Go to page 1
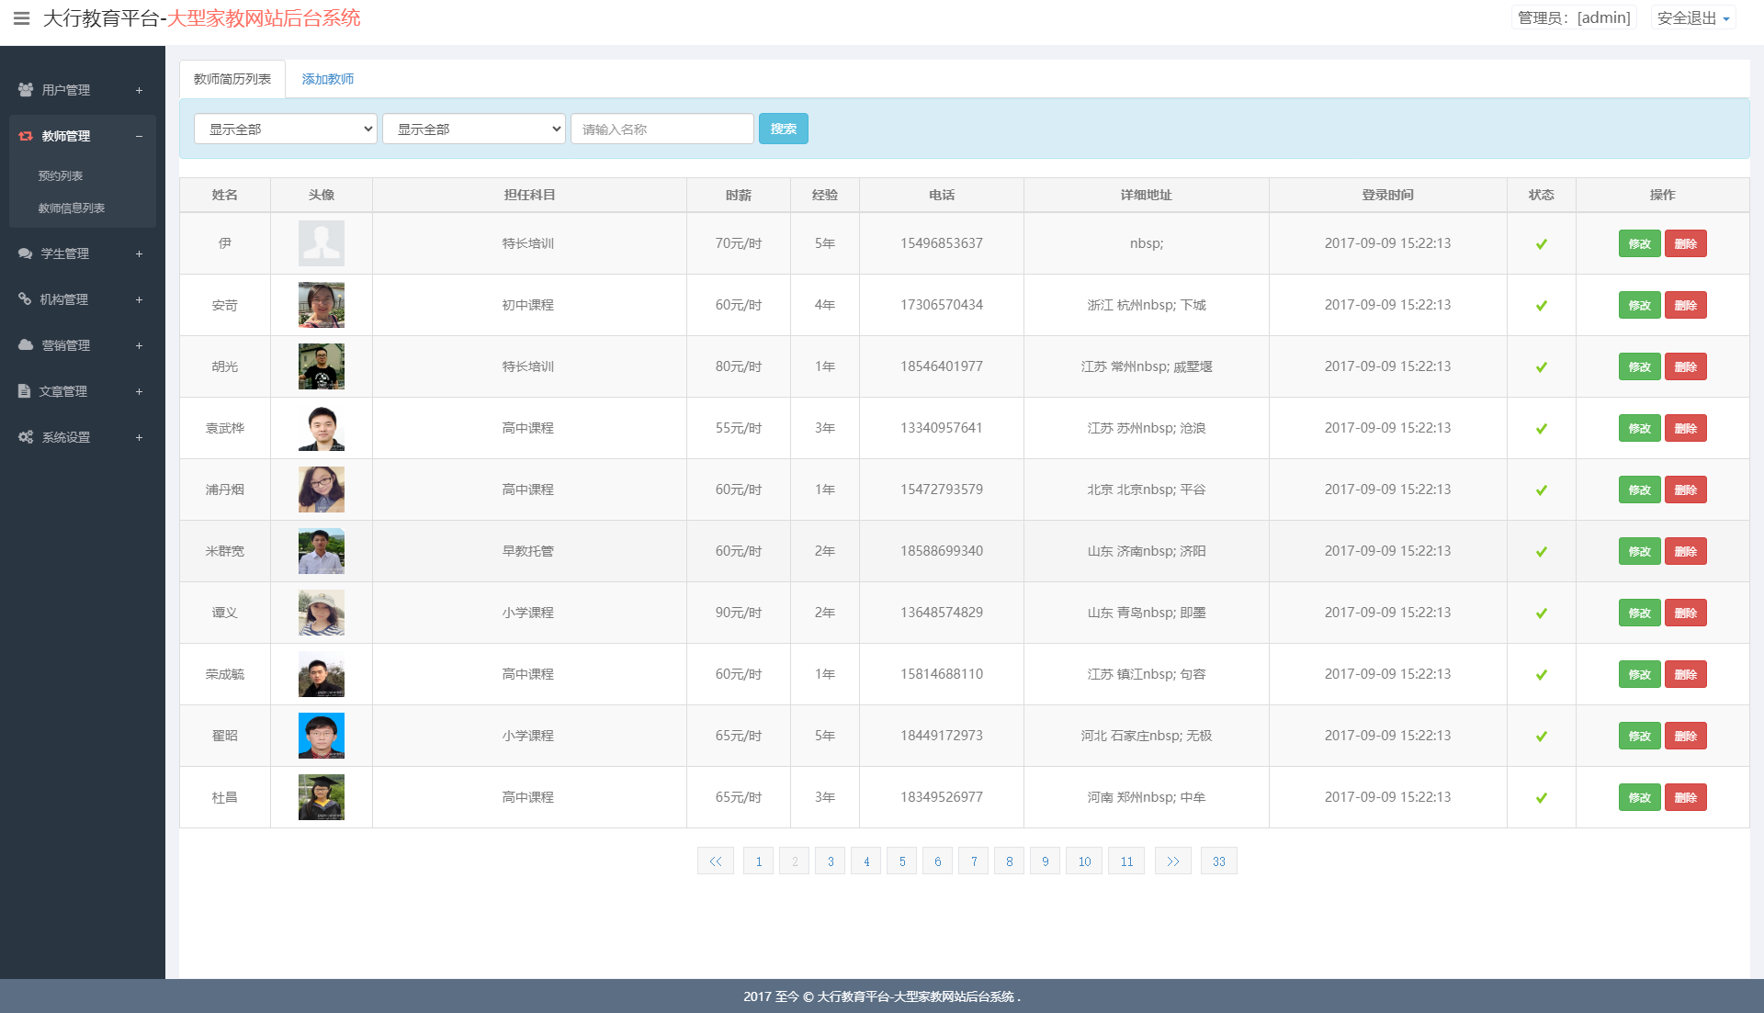Image resolution: width=1764 pixels, height=1013 pixels. (759, 861)
